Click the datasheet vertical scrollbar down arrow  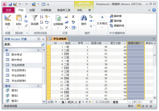pyautogui.click(x=155, y=98)
